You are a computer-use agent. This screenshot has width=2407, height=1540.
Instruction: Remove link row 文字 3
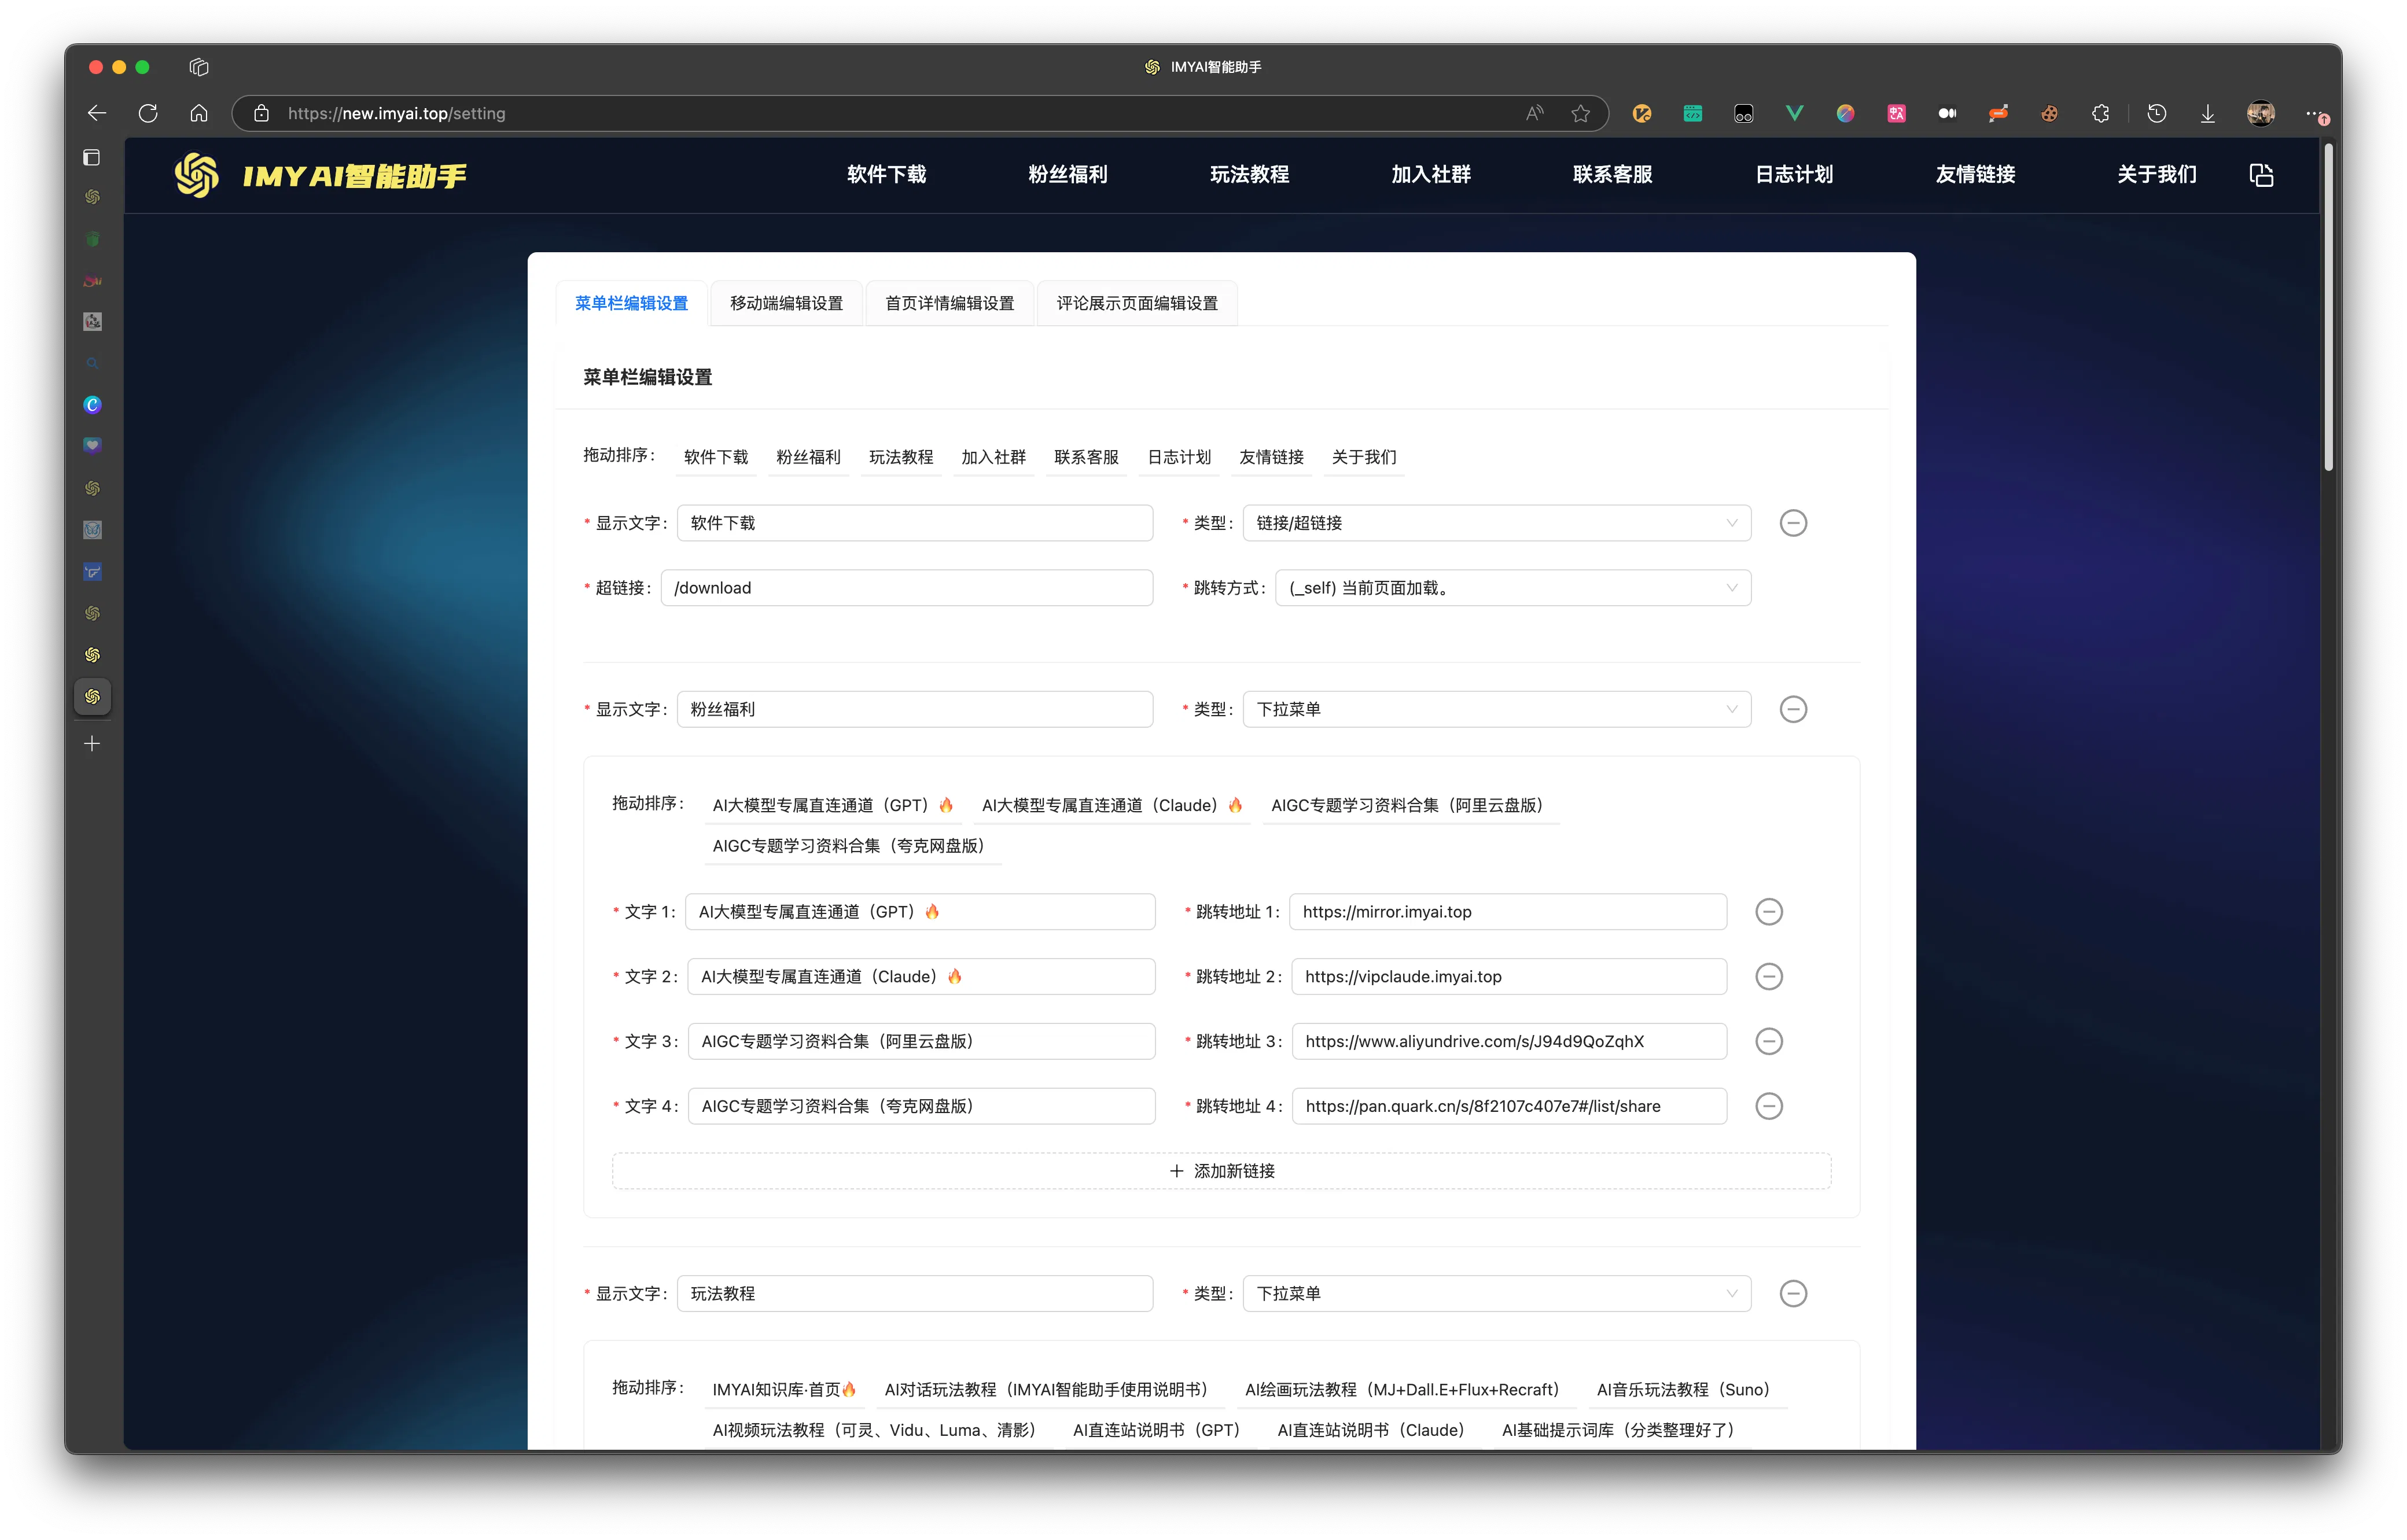[x=1769, y=1041]
